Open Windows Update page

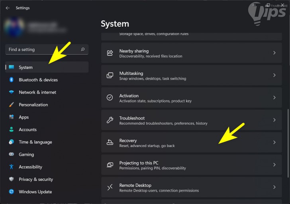tap(35, 192)
